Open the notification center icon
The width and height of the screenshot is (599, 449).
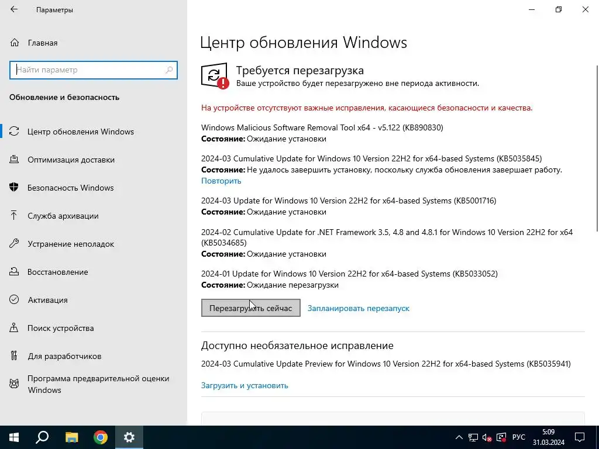click(580, 437)
